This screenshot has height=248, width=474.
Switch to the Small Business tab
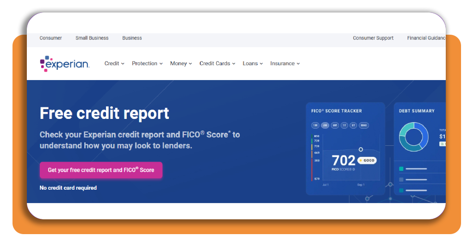pos(92,38)
